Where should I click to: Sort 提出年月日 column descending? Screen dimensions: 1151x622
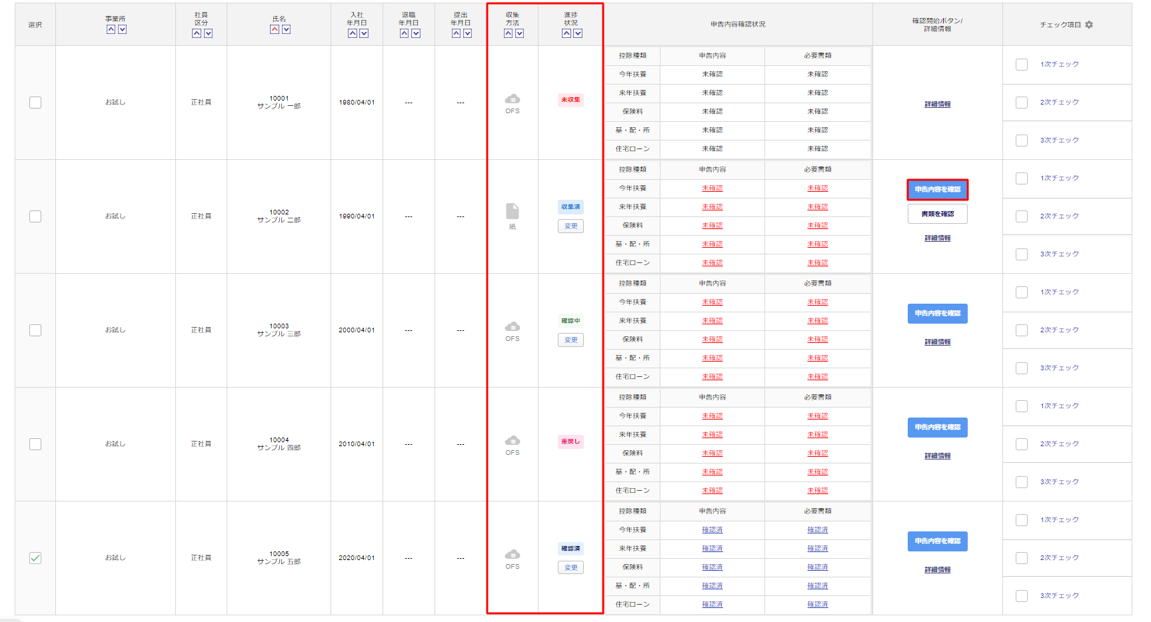(x=468, y=33)
